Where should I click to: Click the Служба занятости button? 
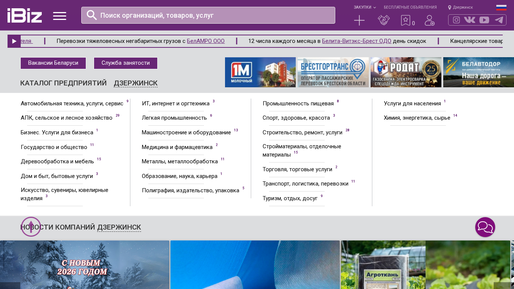(126, 63)
